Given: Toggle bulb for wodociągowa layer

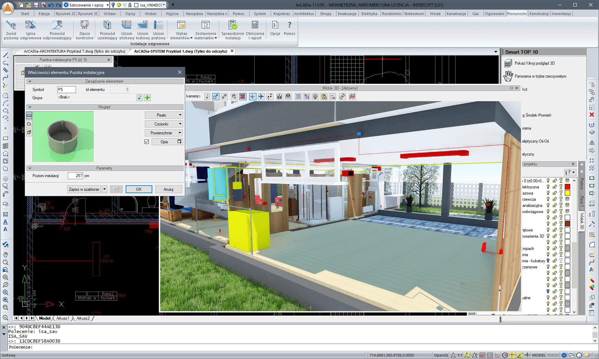Looking at the screenshot, I should tap(548, 211).
